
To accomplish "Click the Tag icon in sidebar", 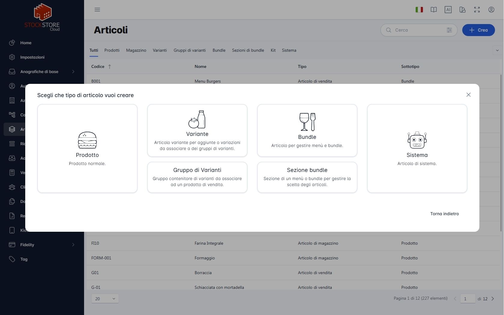I will point(12,259).
